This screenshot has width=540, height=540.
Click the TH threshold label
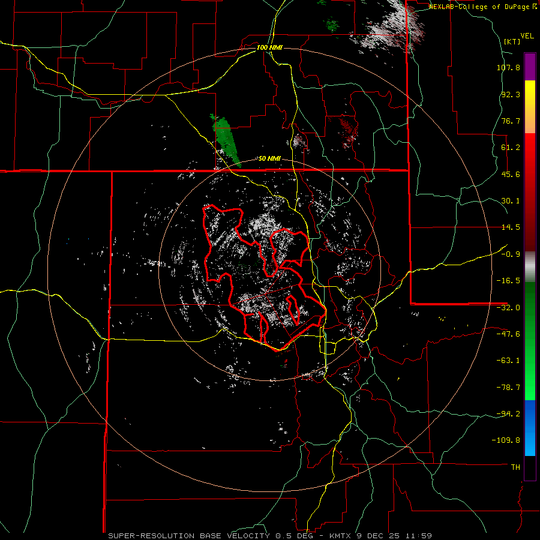(515, 467)
